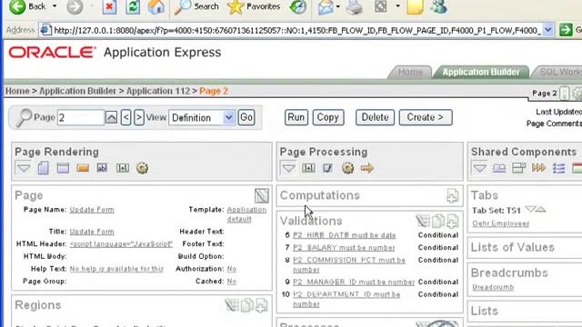Viewport: 582px width, 327px height.
Task: Open the Favorites star button
Action: (x=254, y=6)
